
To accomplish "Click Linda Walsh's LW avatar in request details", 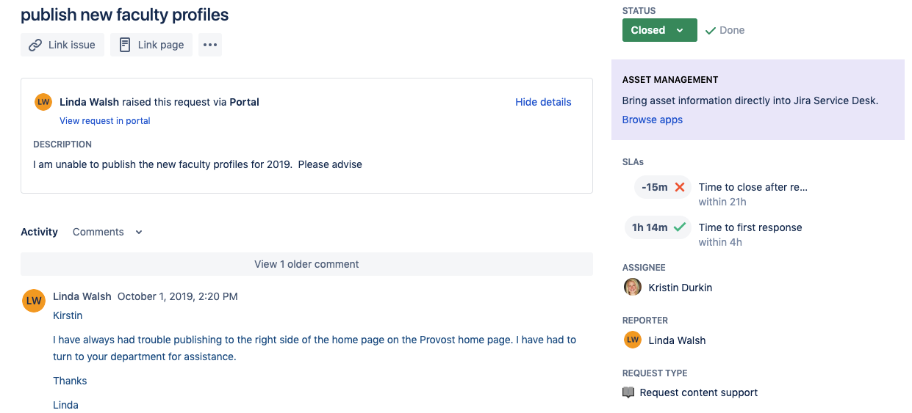I will (x=43, y=102).
